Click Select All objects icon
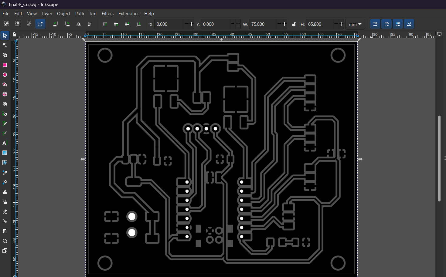 (x=6, y=24)
